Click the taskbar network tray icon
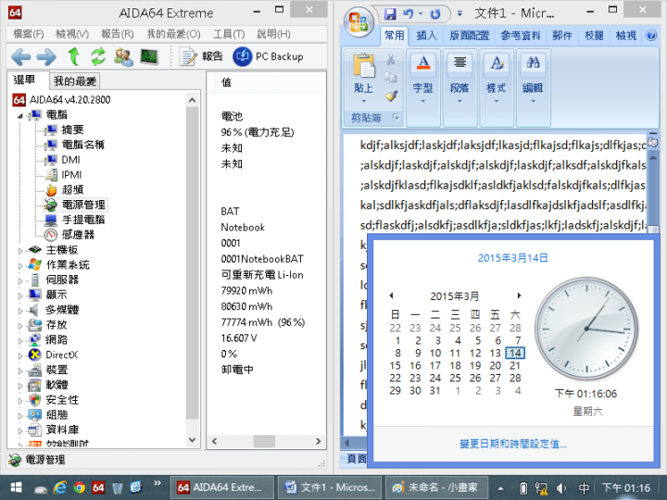The width and height of the screenshot is (667, 500). 542,488
